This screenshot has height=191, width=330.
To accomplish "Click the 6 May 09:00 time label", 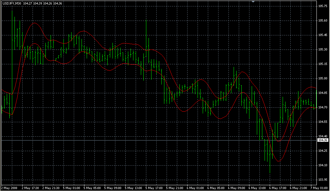I will click(237, 187).
